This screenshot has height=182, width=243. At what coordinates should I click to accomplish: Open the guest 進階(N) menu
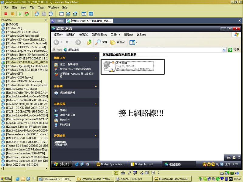coord(128,35)
